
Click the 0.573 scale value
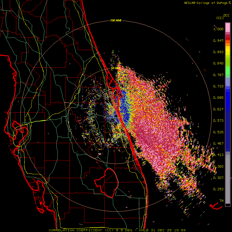click(x=218, y=120)
